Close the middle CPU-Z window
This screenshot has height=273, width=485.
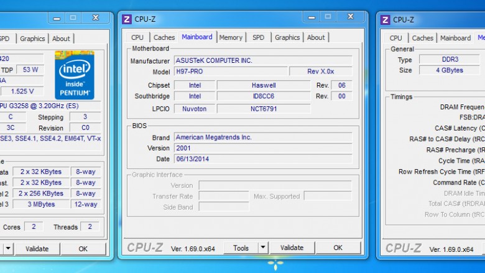coord(351,17)
